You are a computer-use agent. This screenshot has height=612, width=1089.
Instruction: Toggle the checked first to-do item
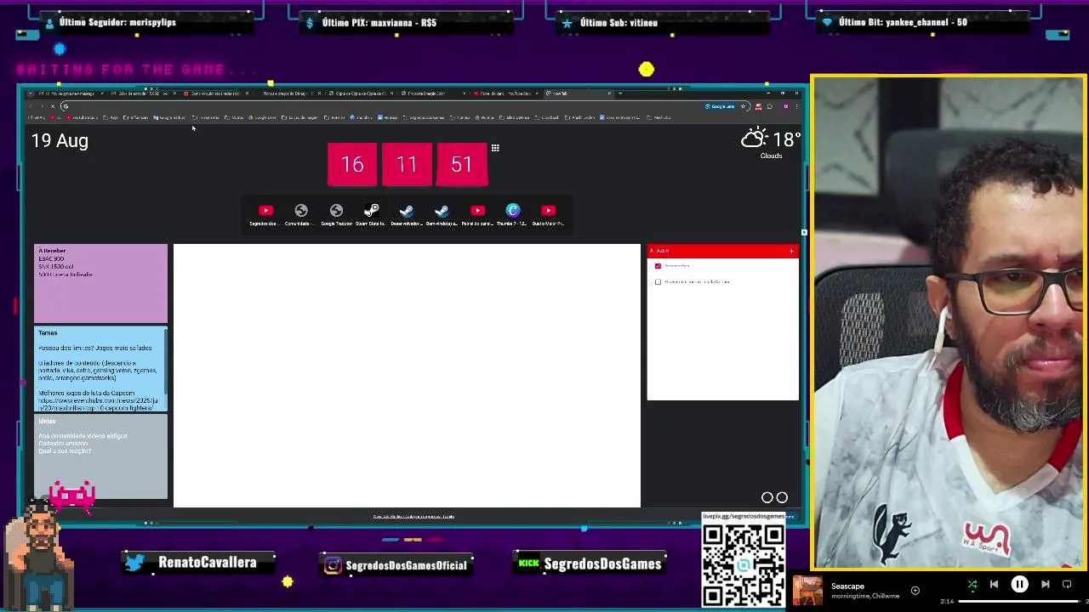[658, 266]
